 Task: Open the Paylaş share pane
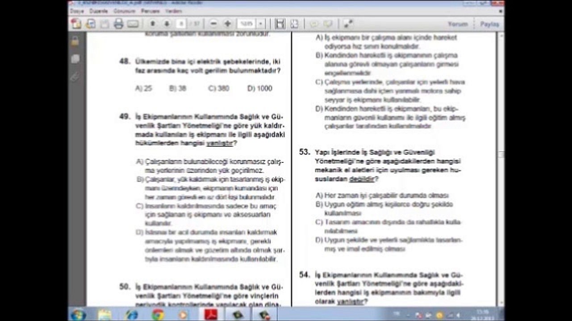pos(490,24)
